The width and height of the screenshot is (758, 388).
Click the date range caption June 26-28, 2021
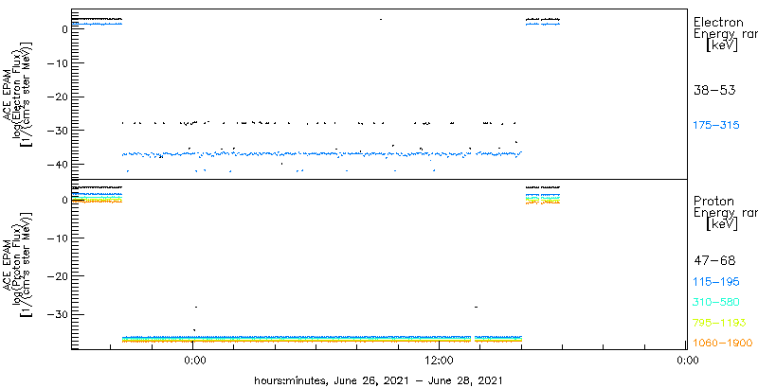[x=378, y=380]
